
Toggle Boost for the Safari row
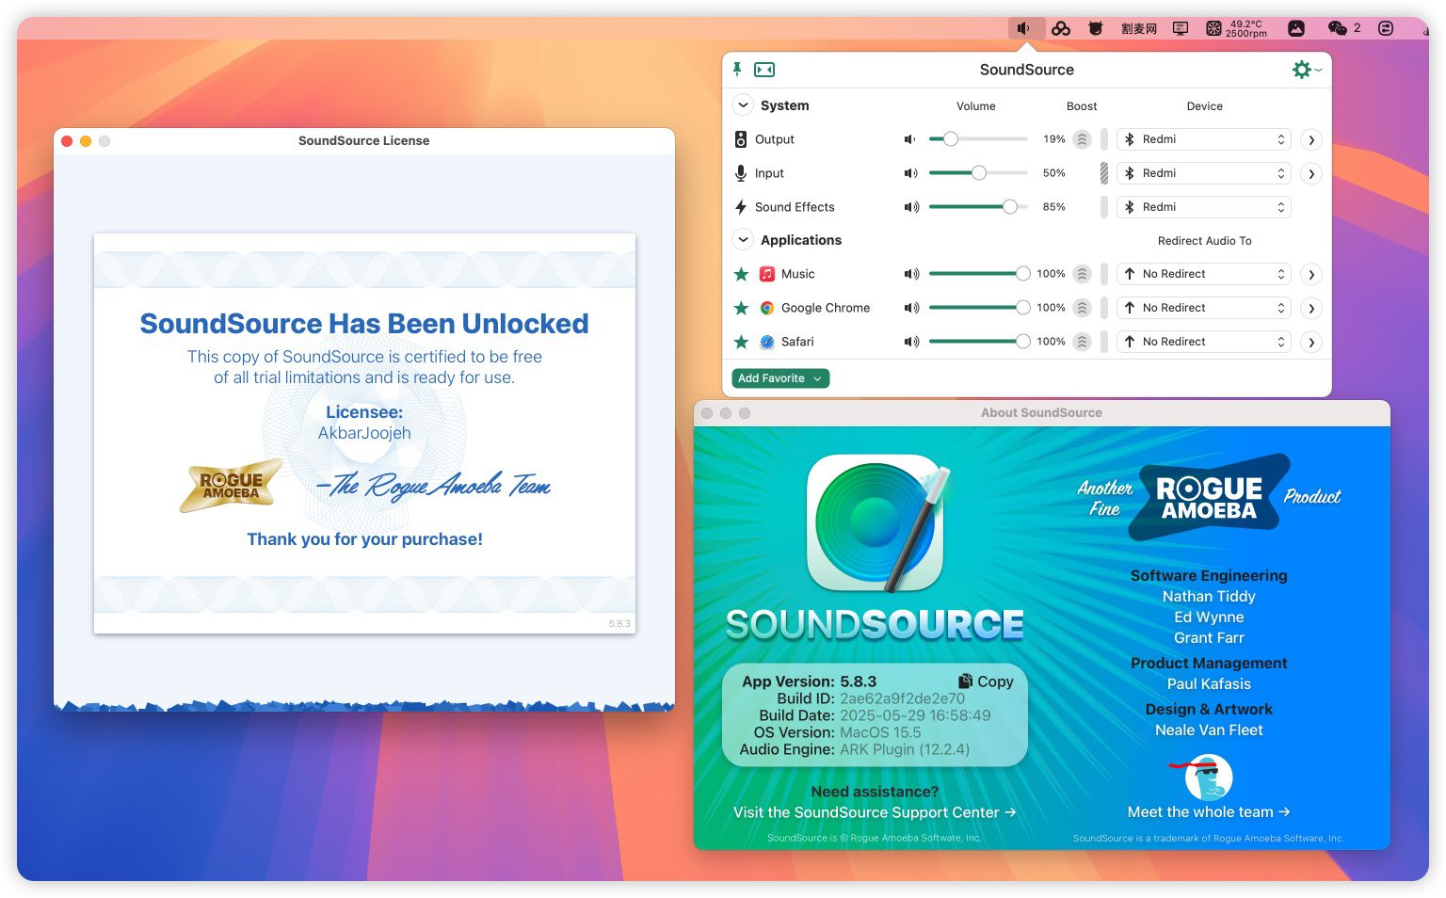coord(1083,342)
